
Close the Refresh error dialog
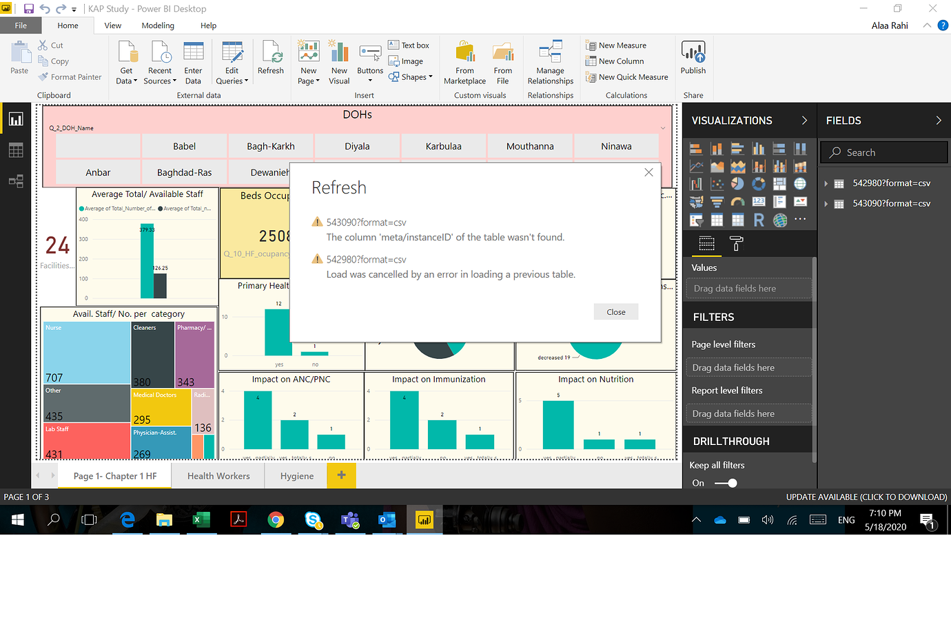click(615, 311)
